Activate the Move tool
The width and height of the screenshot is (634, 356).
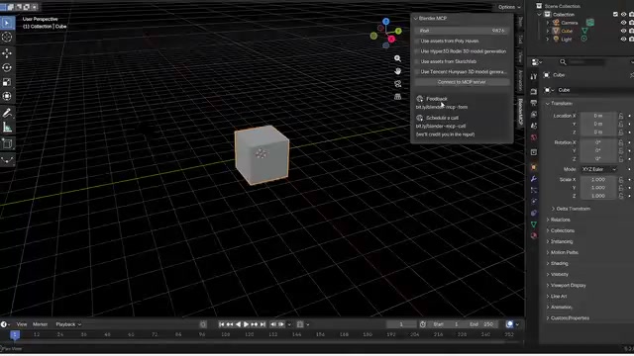[x=7, y=53]
